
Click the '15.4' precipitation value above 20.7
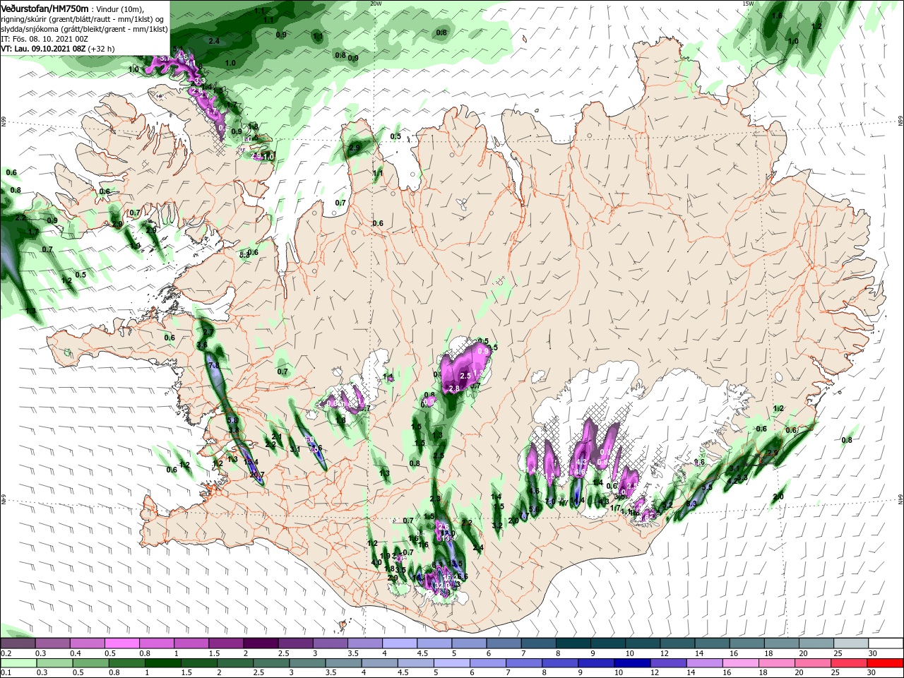click(251, 462)
